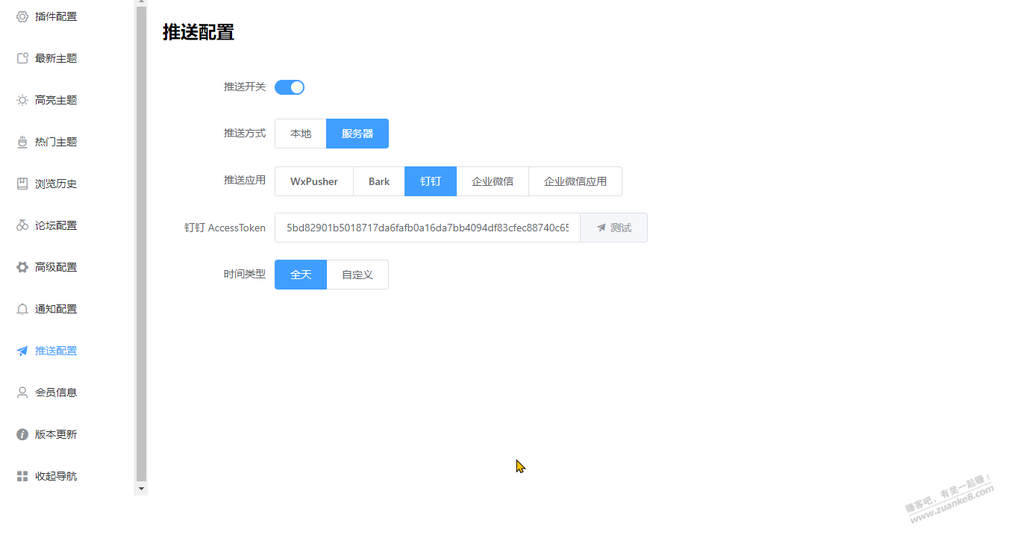Click the 高级配置 cog icon

pyautogui.click(x=22, y=267)
